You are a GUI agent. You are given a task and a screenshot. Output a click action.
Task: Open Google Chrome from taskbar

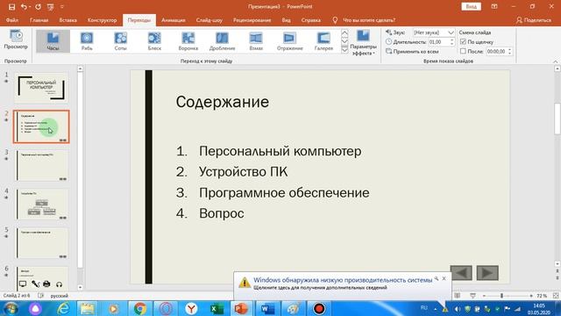(x=140, y=308)
